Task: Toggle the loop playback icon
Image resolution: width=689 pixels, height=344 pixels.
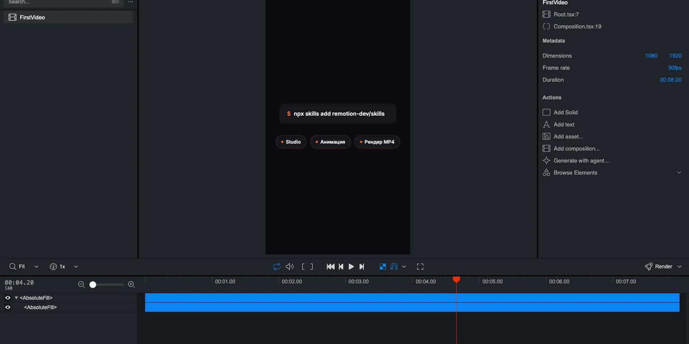Action: pos(277,267)
